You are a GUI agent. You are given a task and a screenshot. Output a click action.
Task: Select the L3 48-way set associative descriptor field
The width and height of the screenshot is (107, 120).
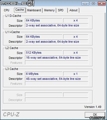click(57, 79)
